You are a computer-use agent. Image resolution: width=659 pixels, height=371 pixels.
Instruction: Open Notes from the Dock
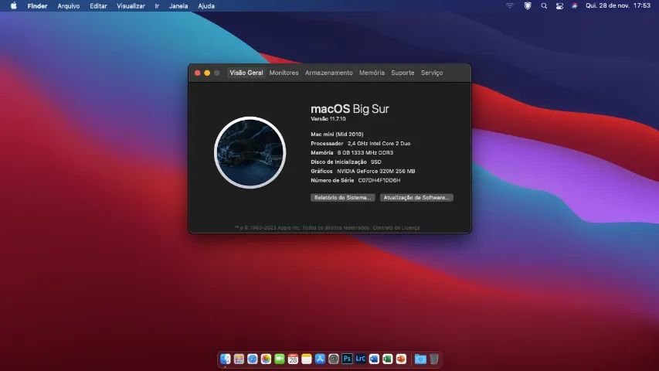(307, 359)
